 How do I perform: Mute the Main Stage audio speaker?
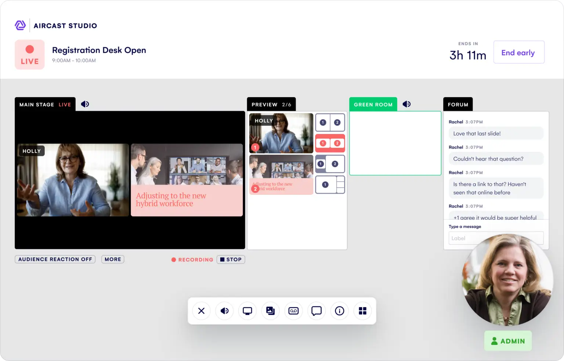(x=85, y=104)
